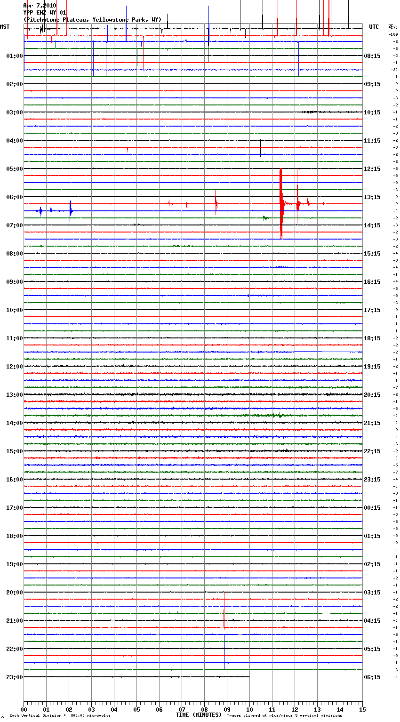Viewport: 400px width, 722px height.
Task: Pick the 21:00 MST time label
Action: coord(15,621)
